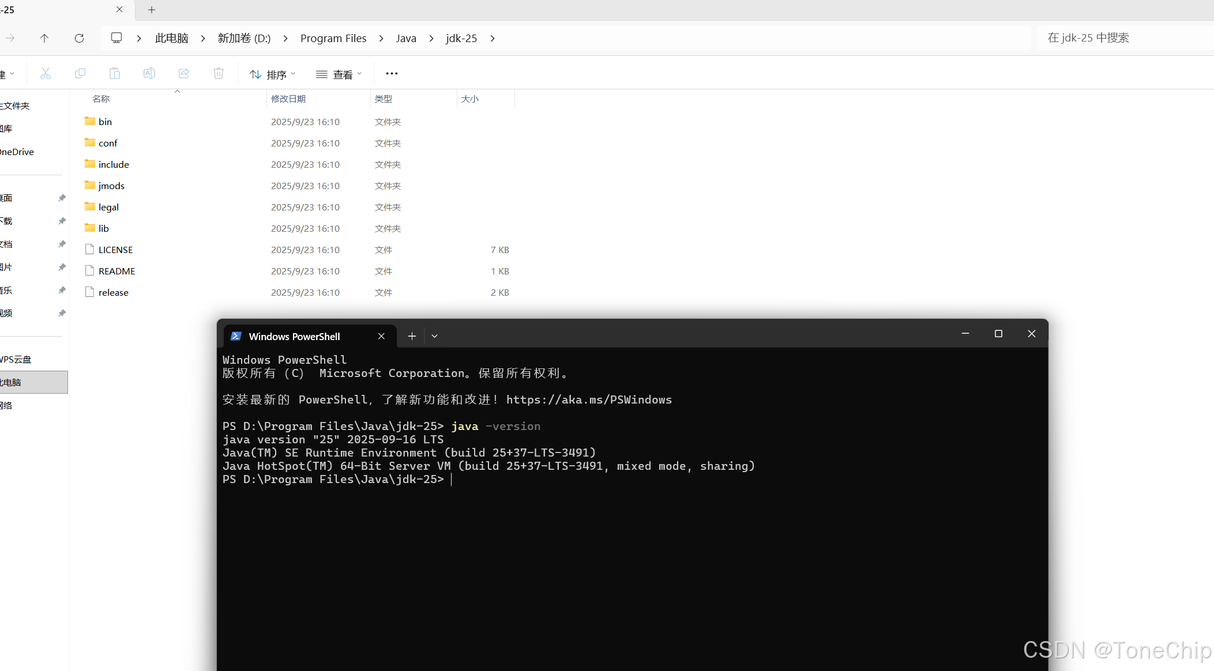Image resolution: width=1214 pixels, height=671 pixels.
Task: Add a new Explorer tab
Action: [x=152, y=9]
